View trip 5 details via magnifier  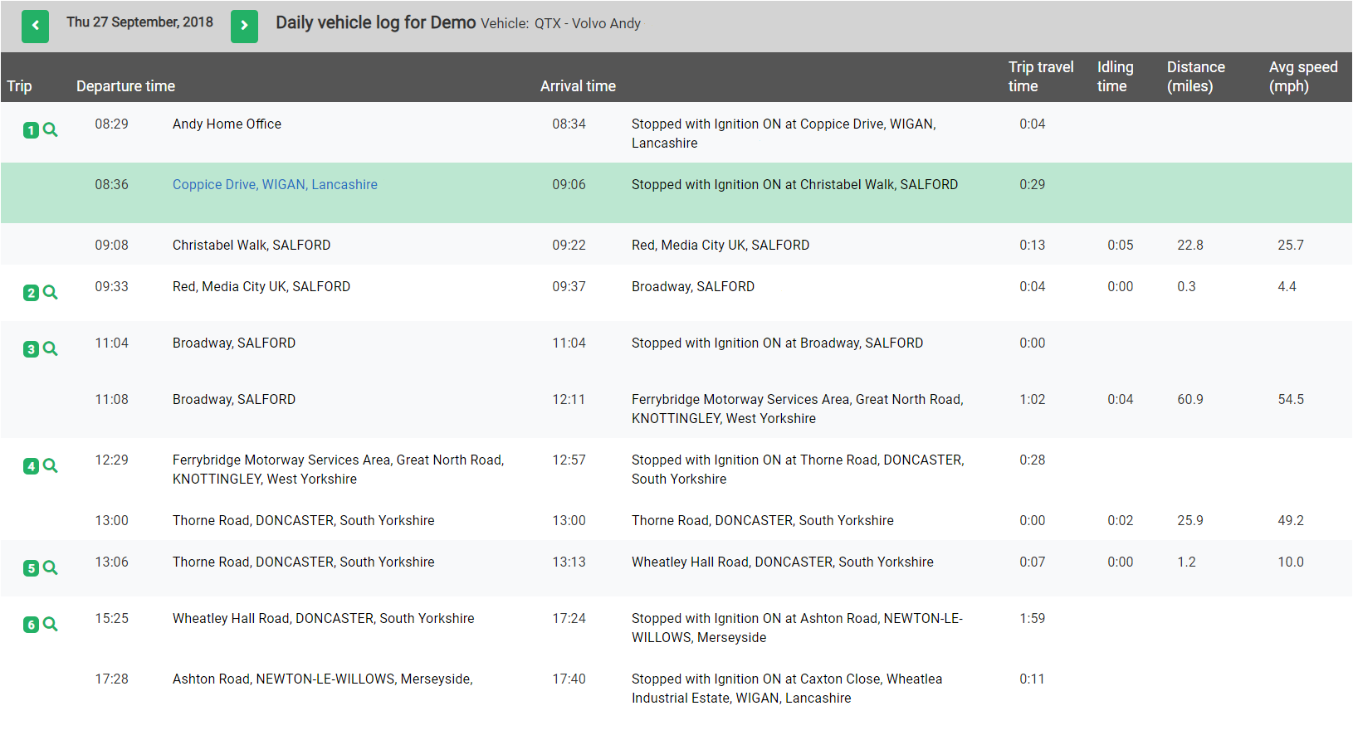point(51,568)
